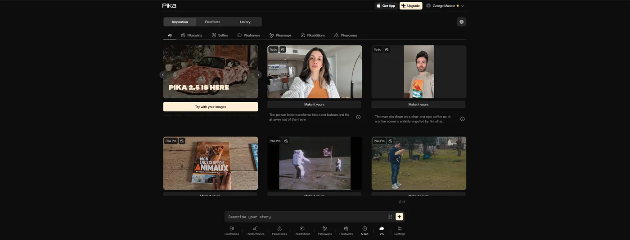
Task: Click Pikatwists badge icon on astronaut card
Action: point(286,141)
